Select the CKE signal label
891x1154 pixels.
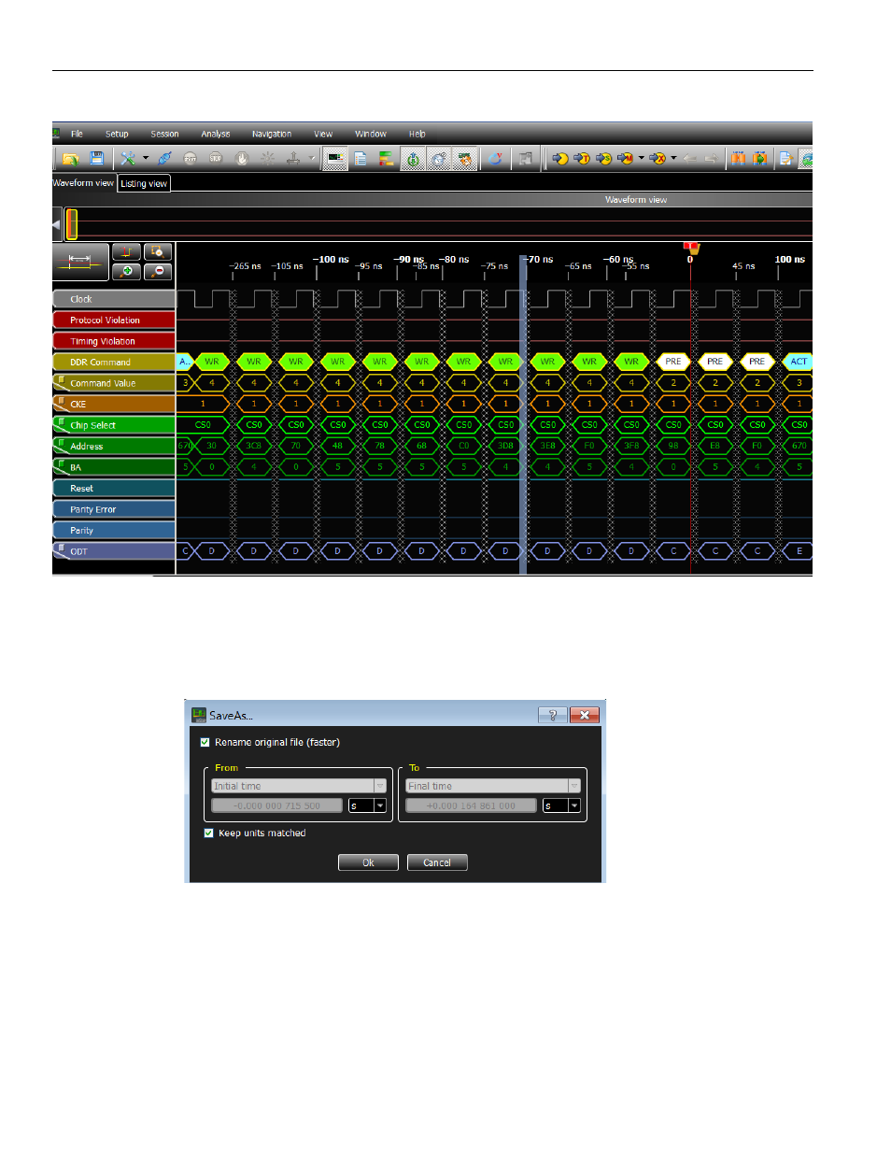tap(114, 404)
